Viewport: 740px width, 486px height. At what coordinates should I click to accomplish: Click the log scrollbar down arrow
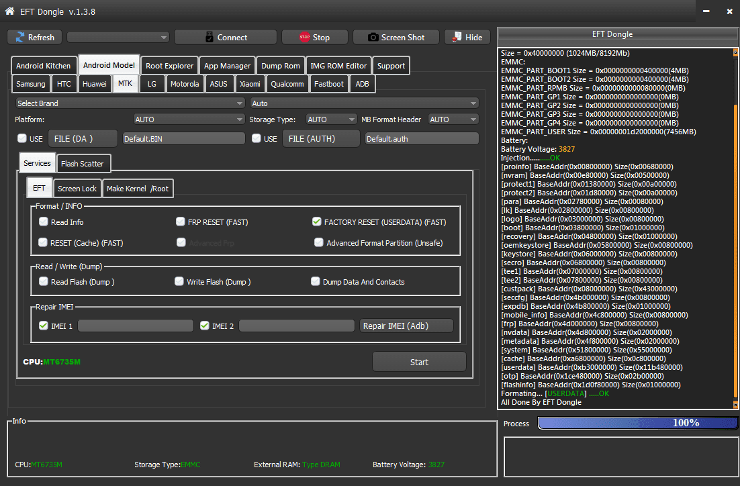coord(735,405)
